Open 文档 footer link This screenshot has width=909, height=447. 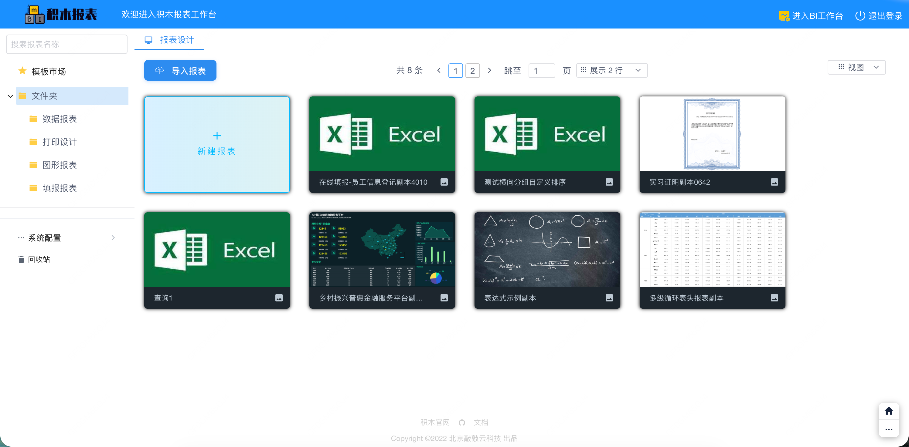[481, 422]
